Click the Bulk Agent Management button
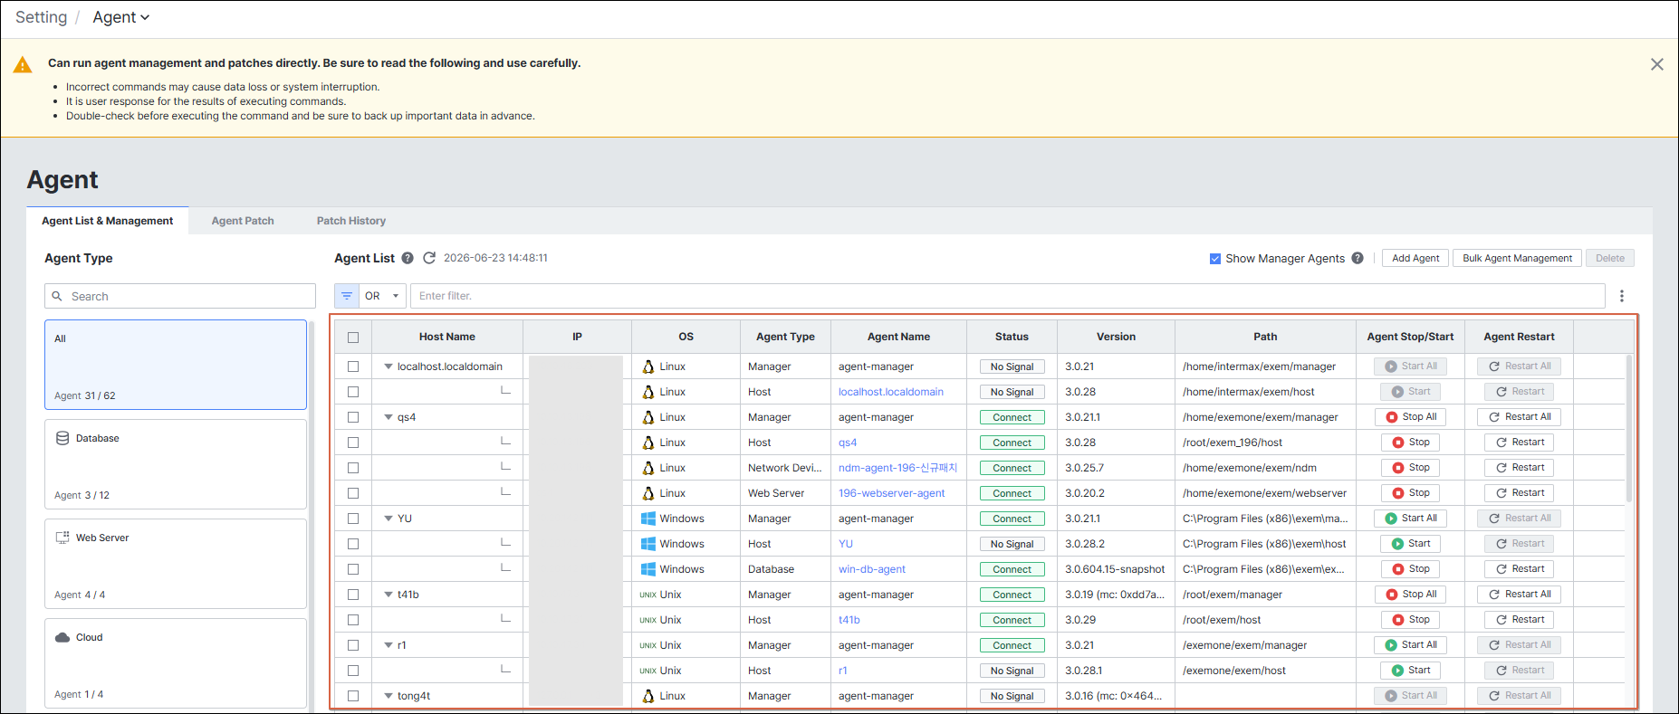Viewport: 1679px width, 714px height. pos(1518,258)
